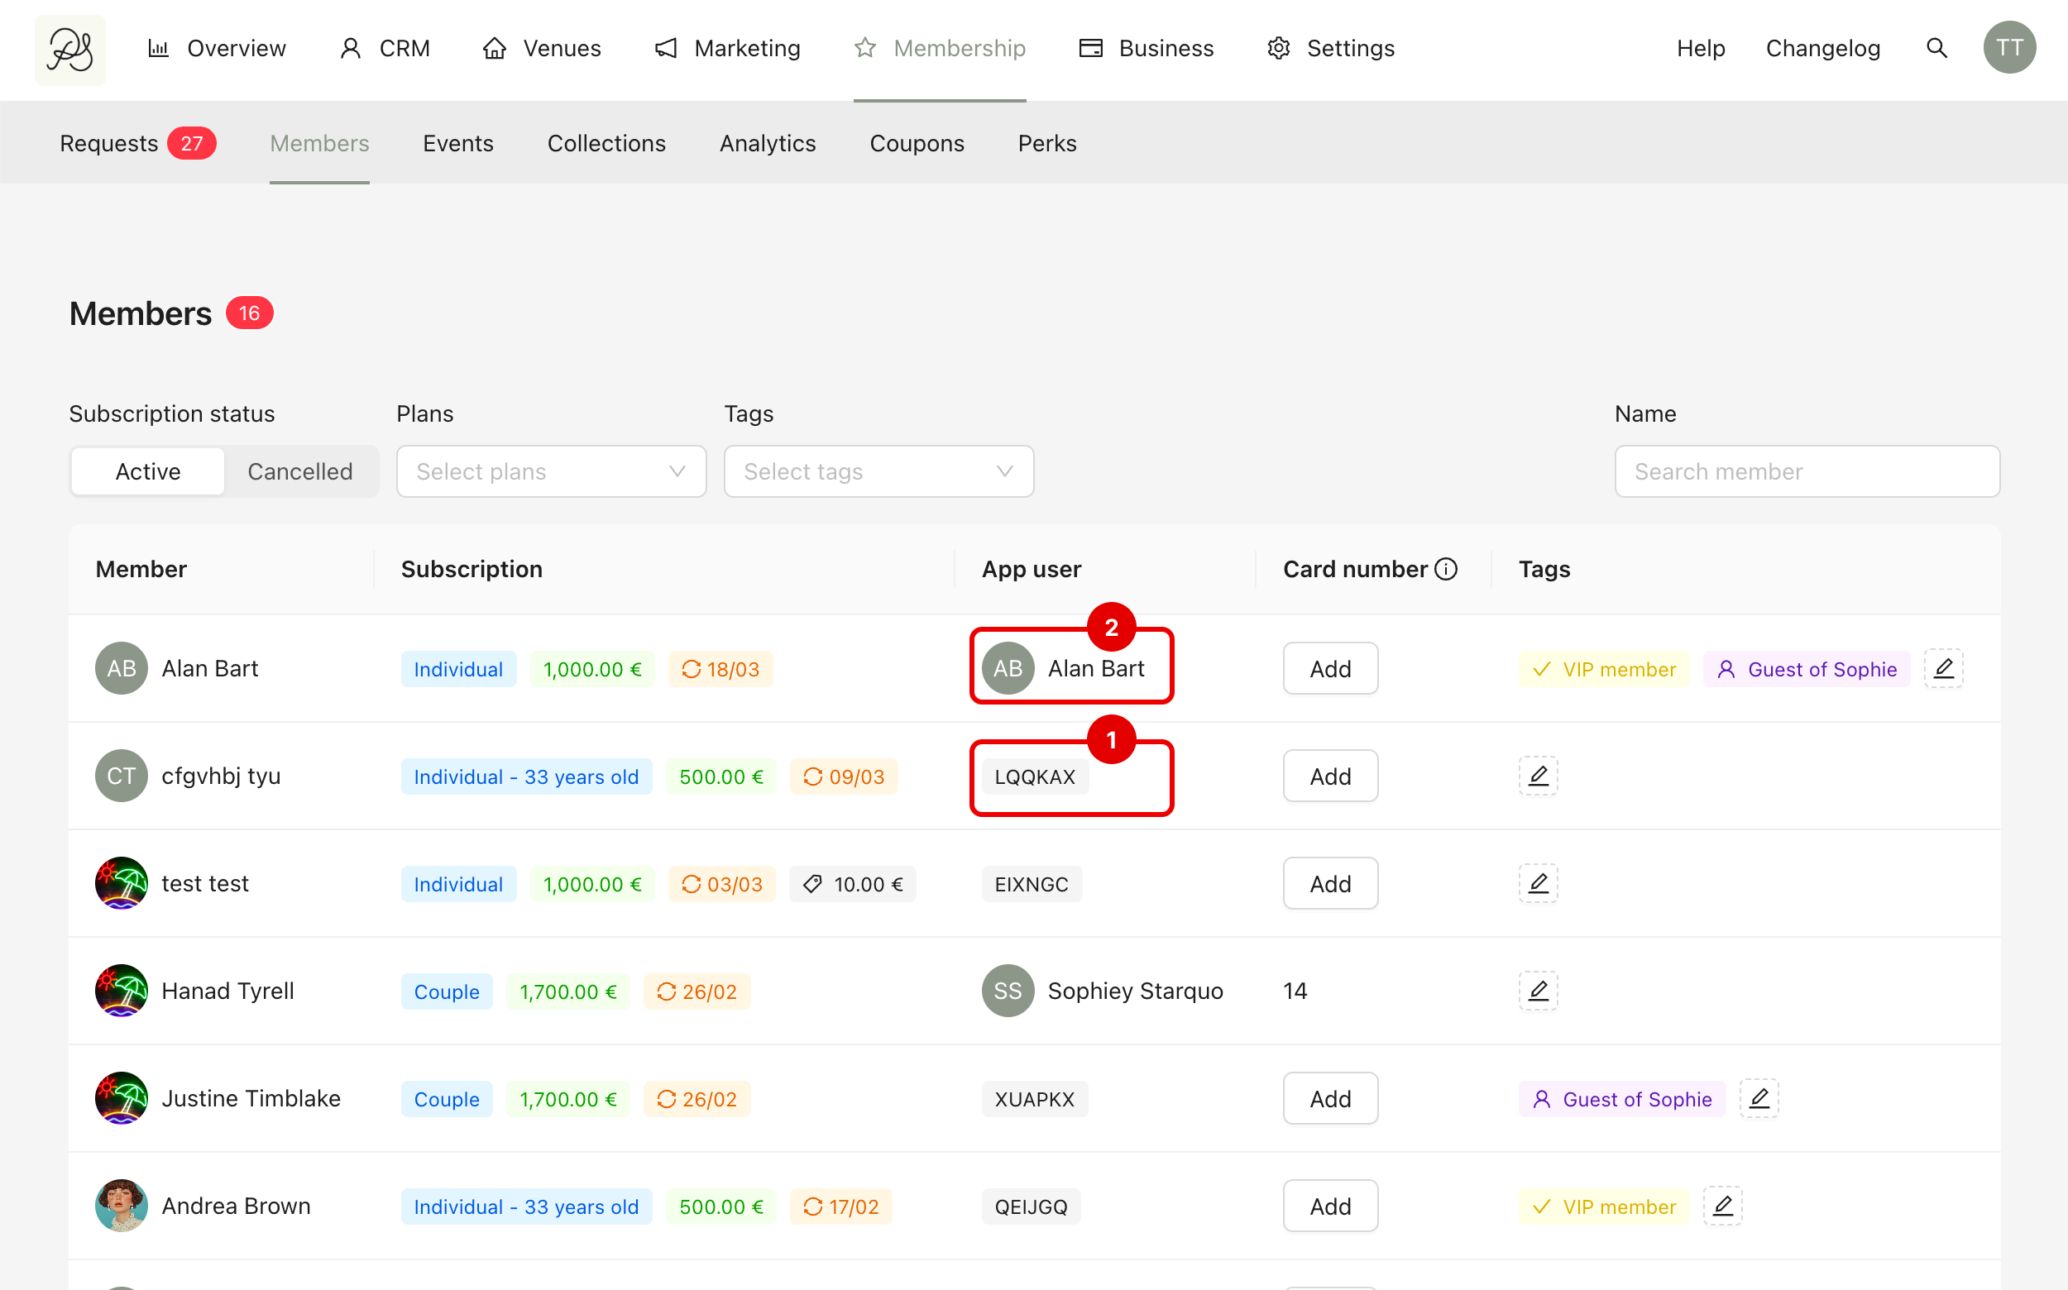Open the Business menu

coord(1146,49)
